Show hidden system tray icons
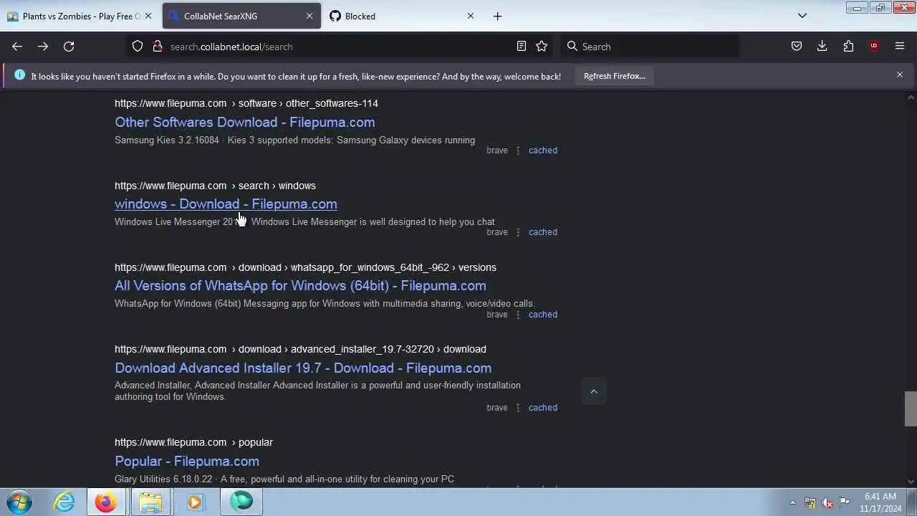917x516 pixels. pyautogui.click(x=792, y=502)
